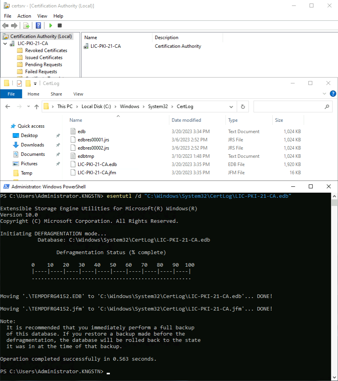Image resolution: width=338 pixels, height=381 pixels.
Task: Refresh the CertLog folder address bar
Action: click(243, 107)
